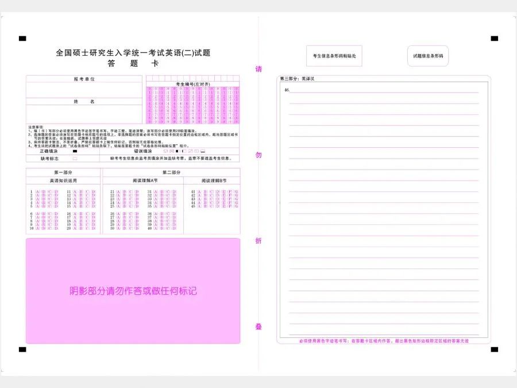Screen dimensions: 517x388
Task: Fill bubble D for question 10
Action: [56, 229]
